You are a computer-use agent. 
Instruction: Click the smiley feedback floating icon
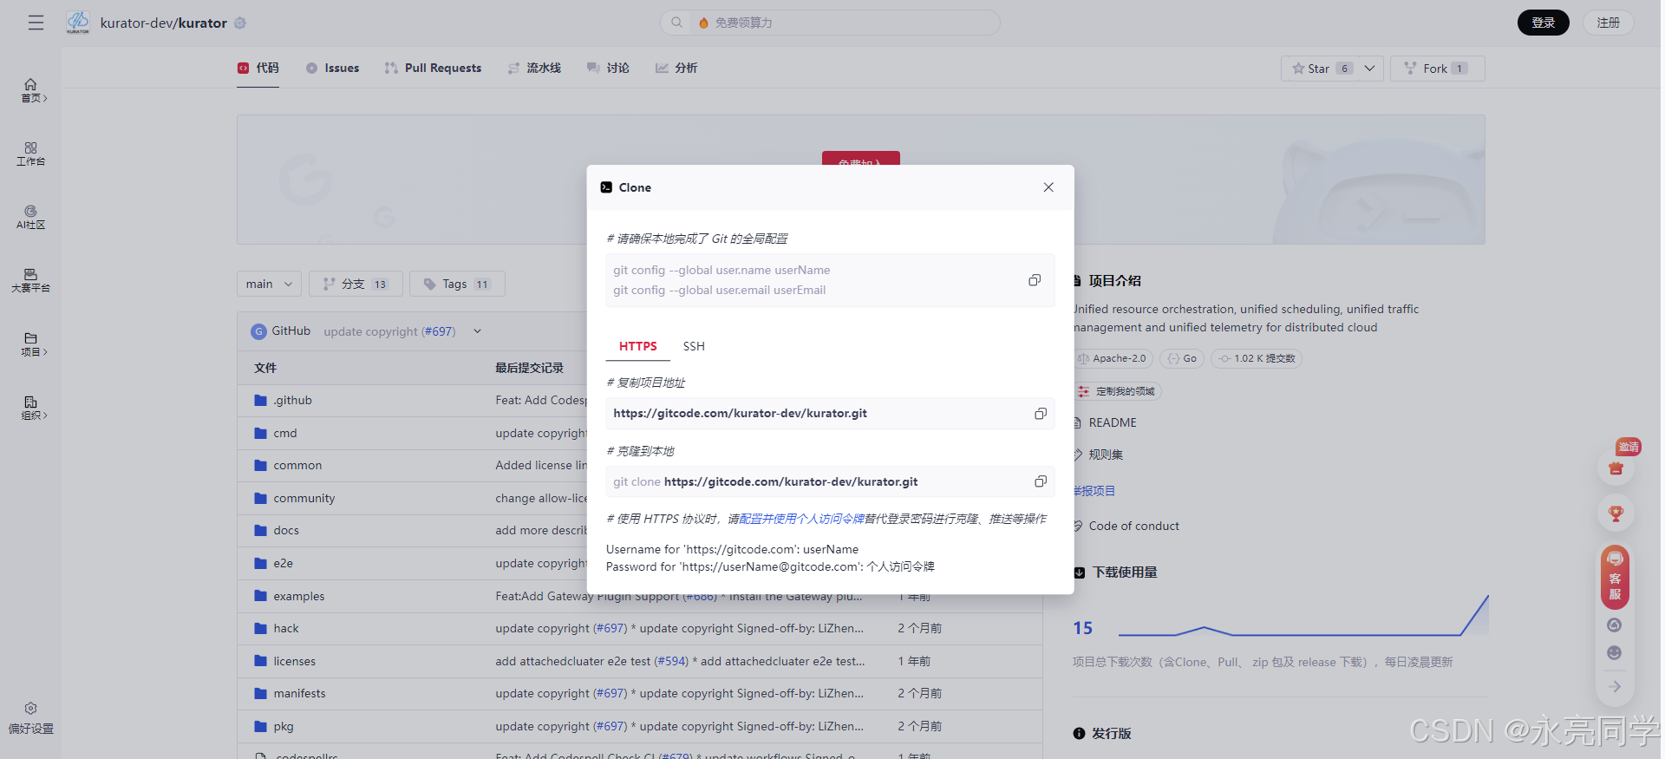point(1615,653)
